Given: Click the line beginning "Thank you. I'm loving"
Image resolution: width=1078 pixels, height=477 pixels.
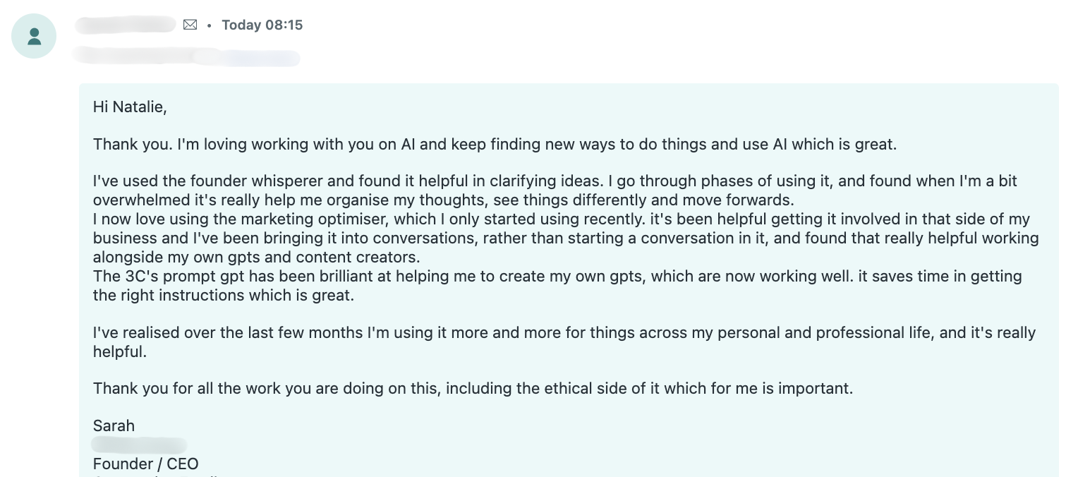Looking at the screenshot, I should coord(494,145).
